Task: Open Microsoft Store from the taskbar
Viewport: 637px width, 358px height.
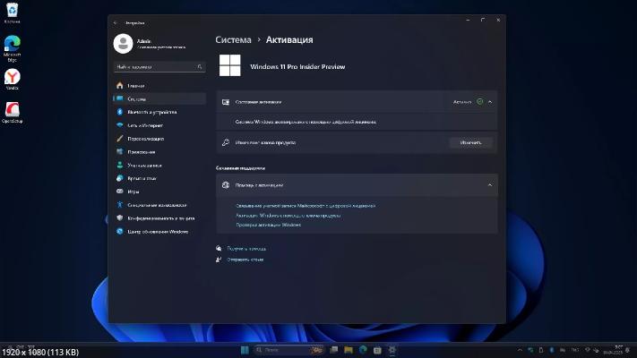Action: 377,350
